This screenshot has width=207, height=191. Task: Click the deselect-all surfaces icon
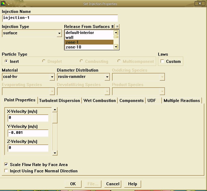pyautogui.click(x=117, y=26)
